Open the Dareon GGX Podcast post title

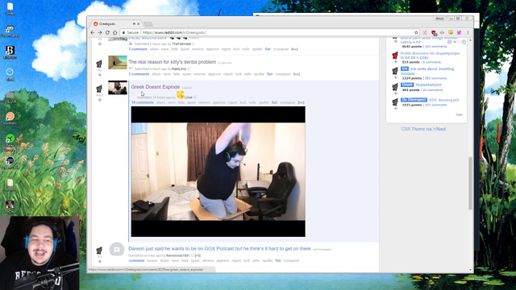(219, 249)
